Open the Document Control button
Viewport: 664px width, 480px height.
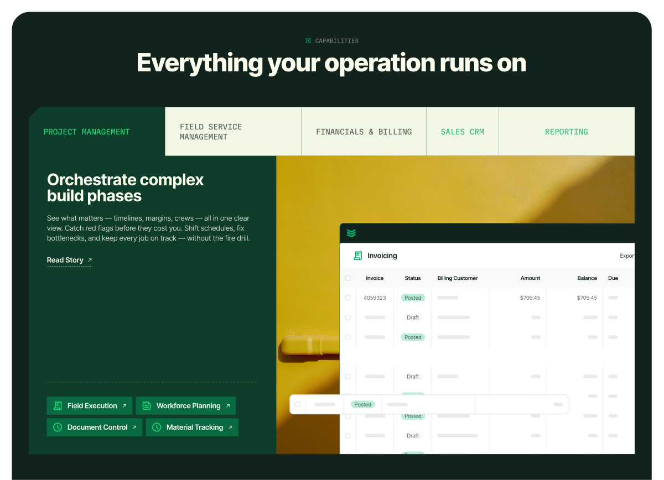click(95, 427)
